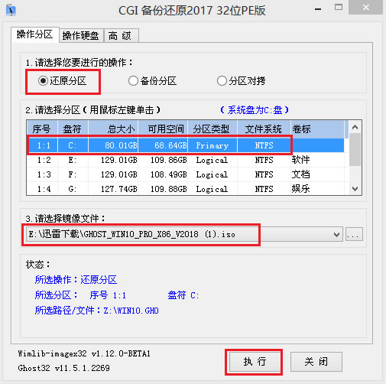The width and height of the screenshot is (386, 384).
Task: Click the 关闭 button
Action: click(x=316, y=362)
